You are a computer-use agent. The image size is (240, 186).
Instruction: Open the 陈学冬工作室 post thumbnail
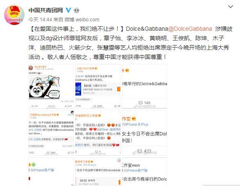(98, 172)
